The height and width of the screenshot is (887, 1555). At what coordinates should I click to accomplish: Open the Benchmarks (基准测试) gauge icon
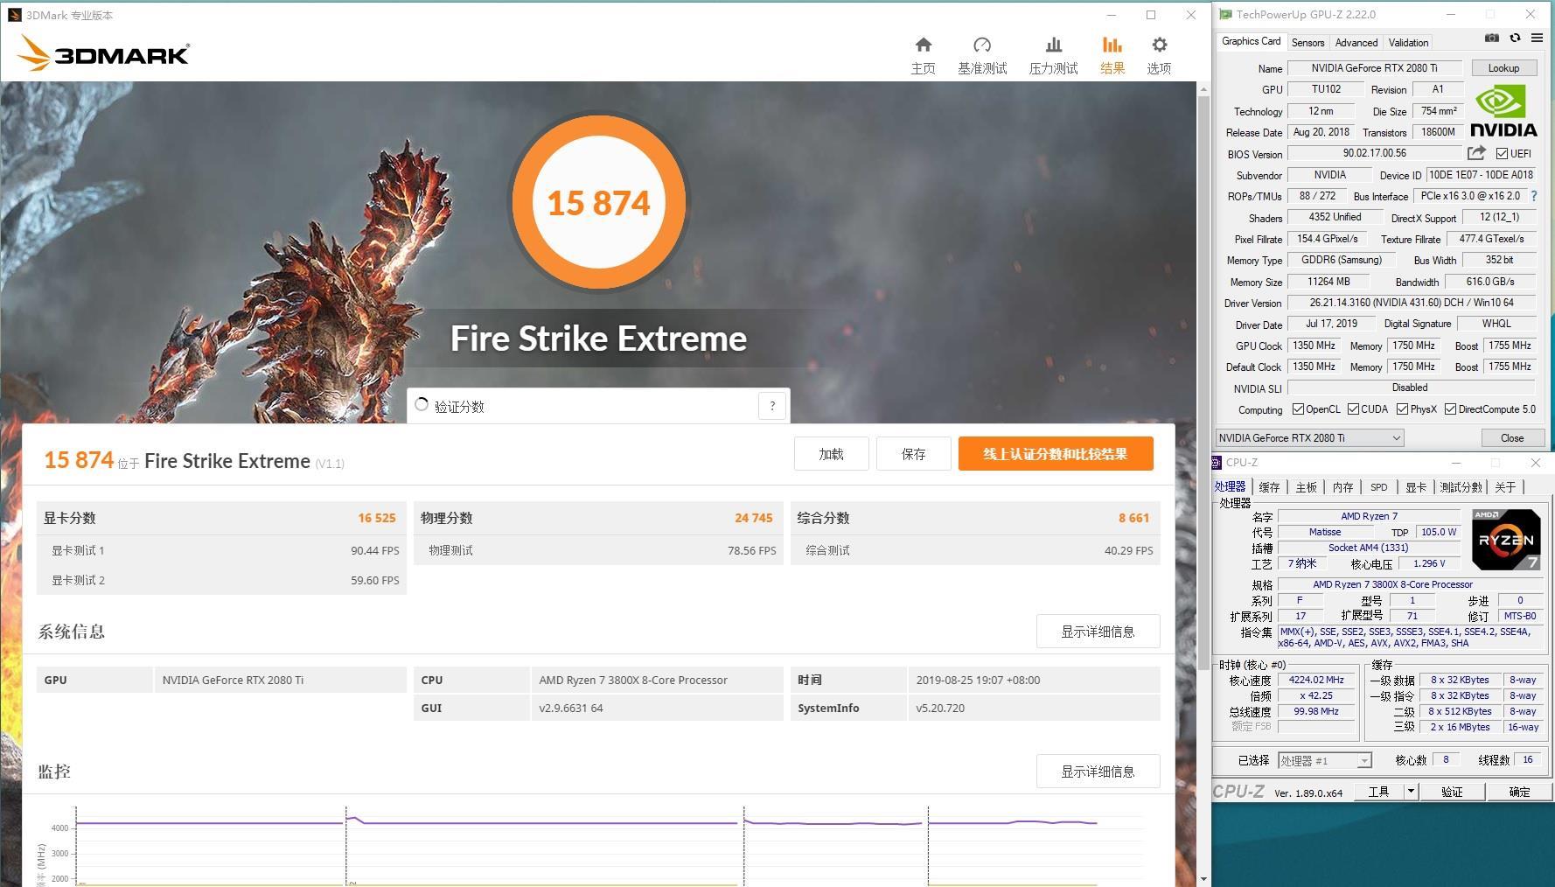tap(981, 45)
